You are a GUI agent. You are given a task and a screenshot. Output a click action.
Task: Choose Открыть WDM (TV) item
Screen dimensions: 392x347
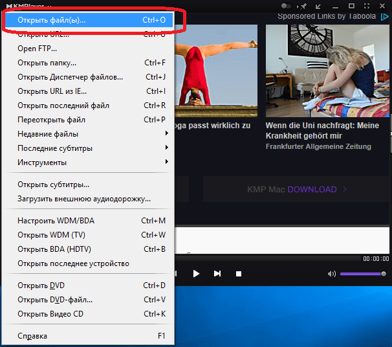pyautogui.click(x=89, y=235)
